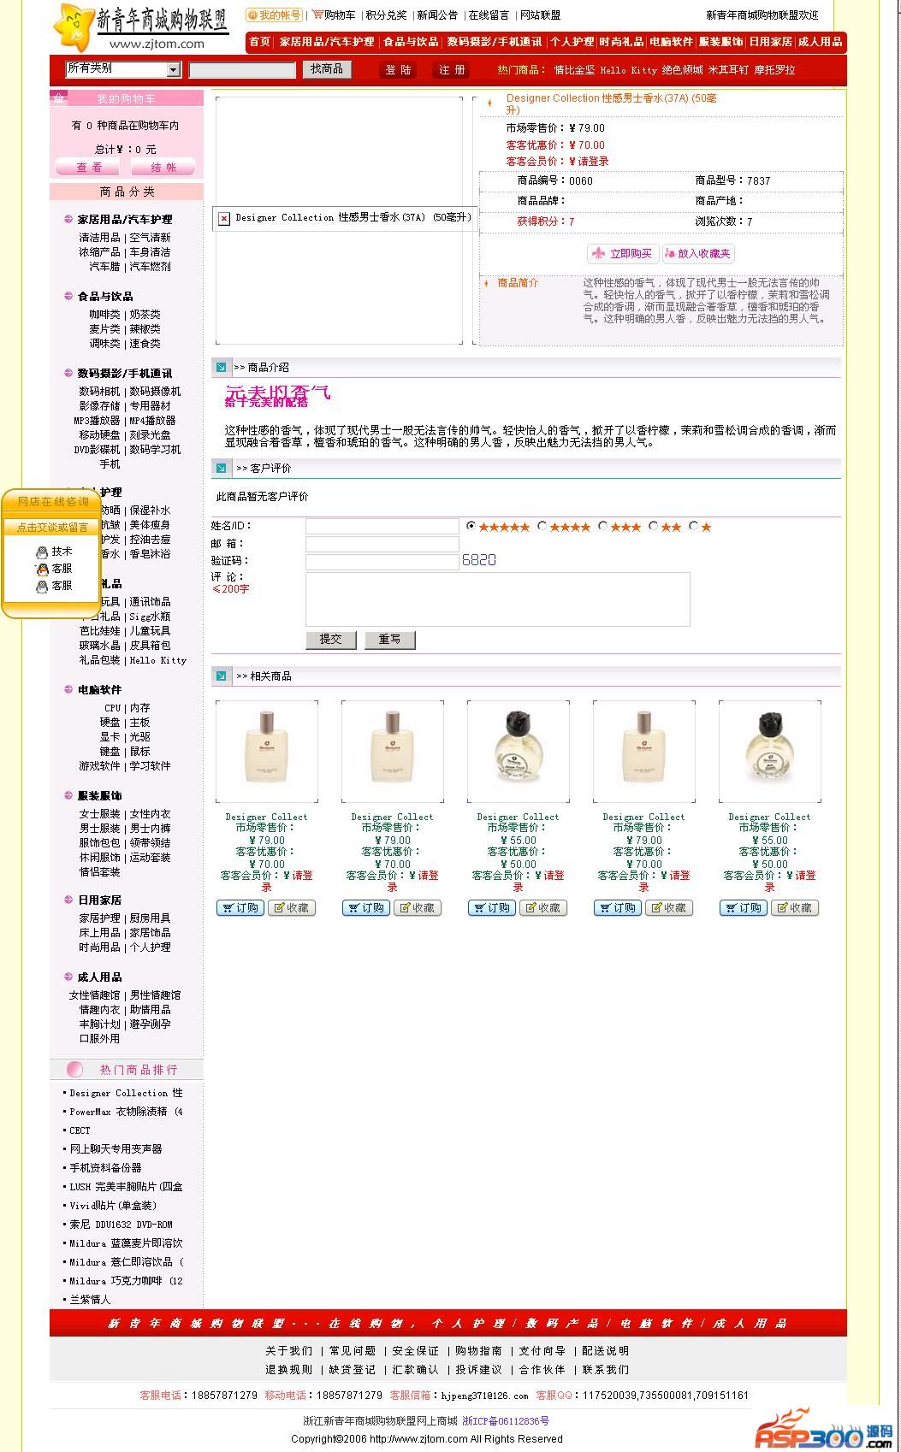901x1452 pixels.
Task: Click the 评论 comment textarea
Action: click(x=498, y=599)
